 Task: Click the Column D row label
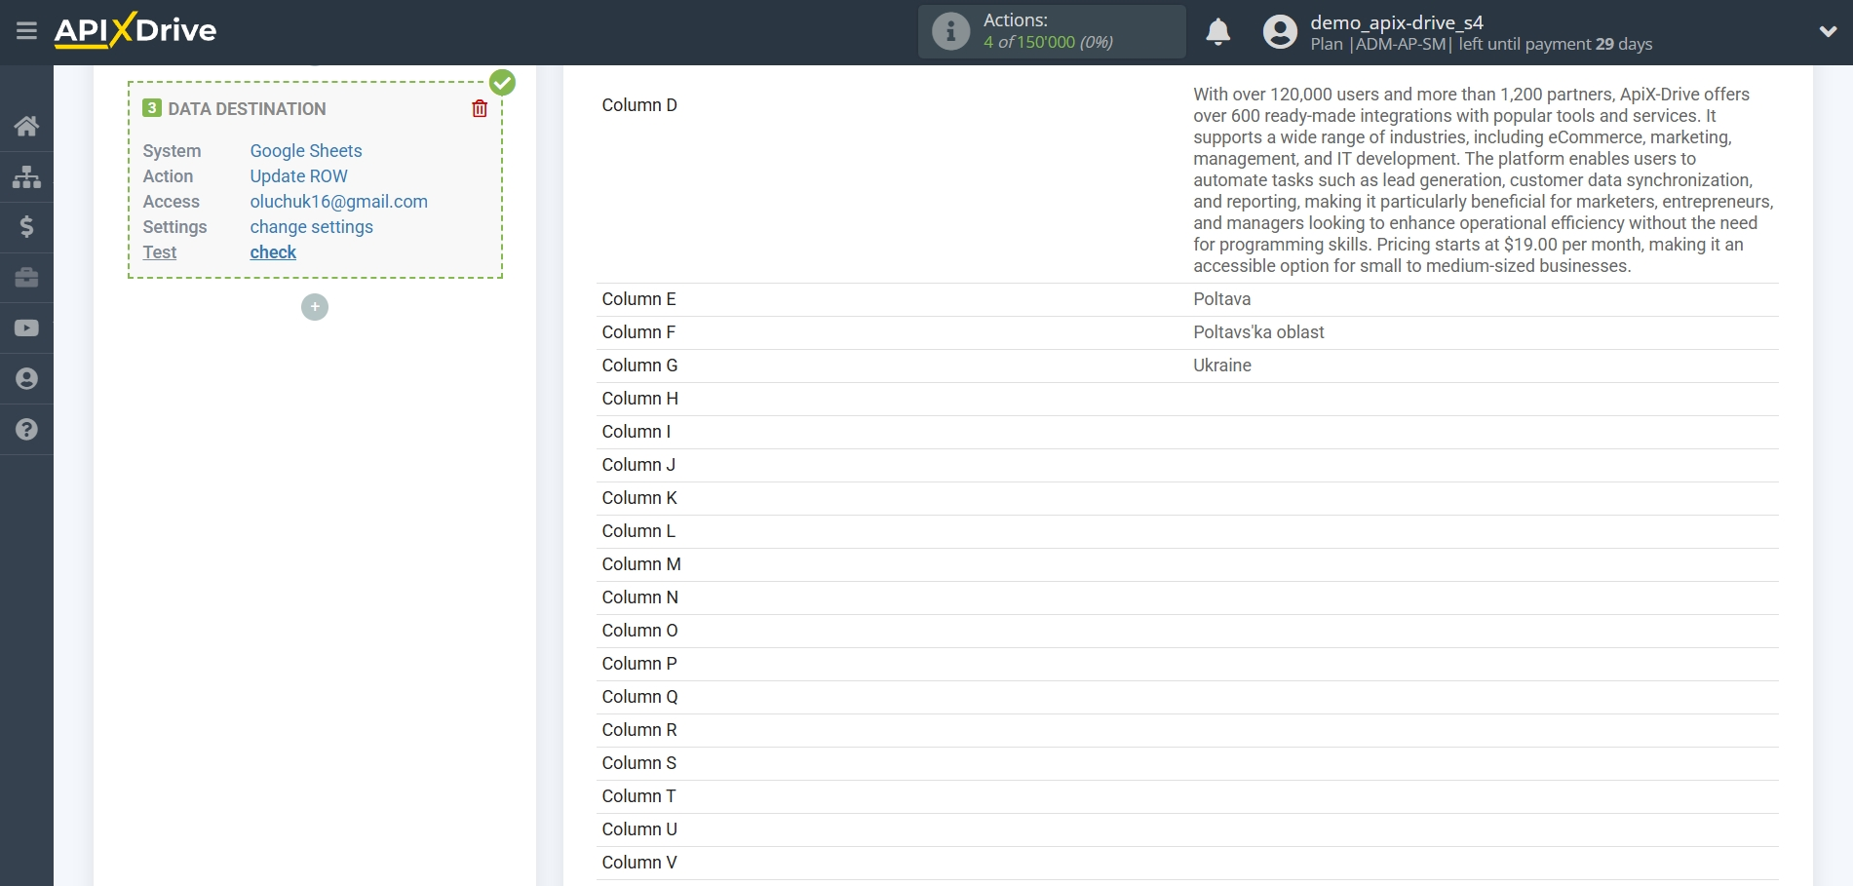pos(639,105)
